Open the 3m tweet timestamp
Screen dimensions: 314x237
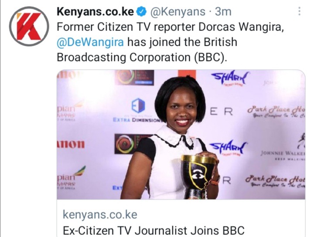click(x=223, y=12)
